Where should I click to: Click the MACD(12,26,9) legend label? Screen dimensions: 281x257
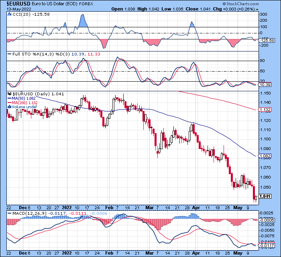coord(30,213)
